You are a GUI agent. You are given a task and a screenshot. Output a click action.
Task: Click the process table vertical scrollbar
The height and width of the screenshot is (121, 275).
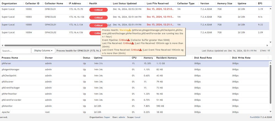[270, 84]
